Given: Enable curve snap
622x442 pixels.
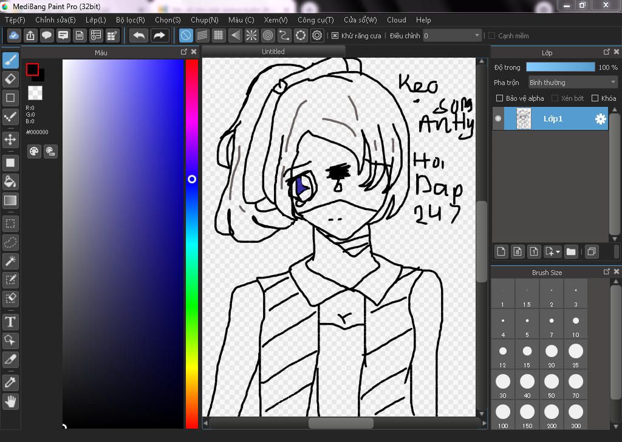Looking at the screenshot, I should coord(284,36).
